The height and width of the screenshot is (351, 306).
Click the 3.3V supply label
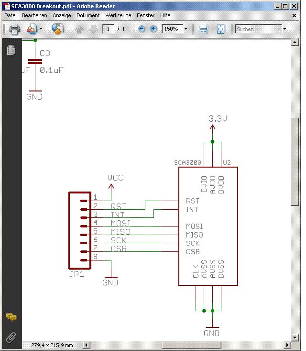[x=218, y=118]
